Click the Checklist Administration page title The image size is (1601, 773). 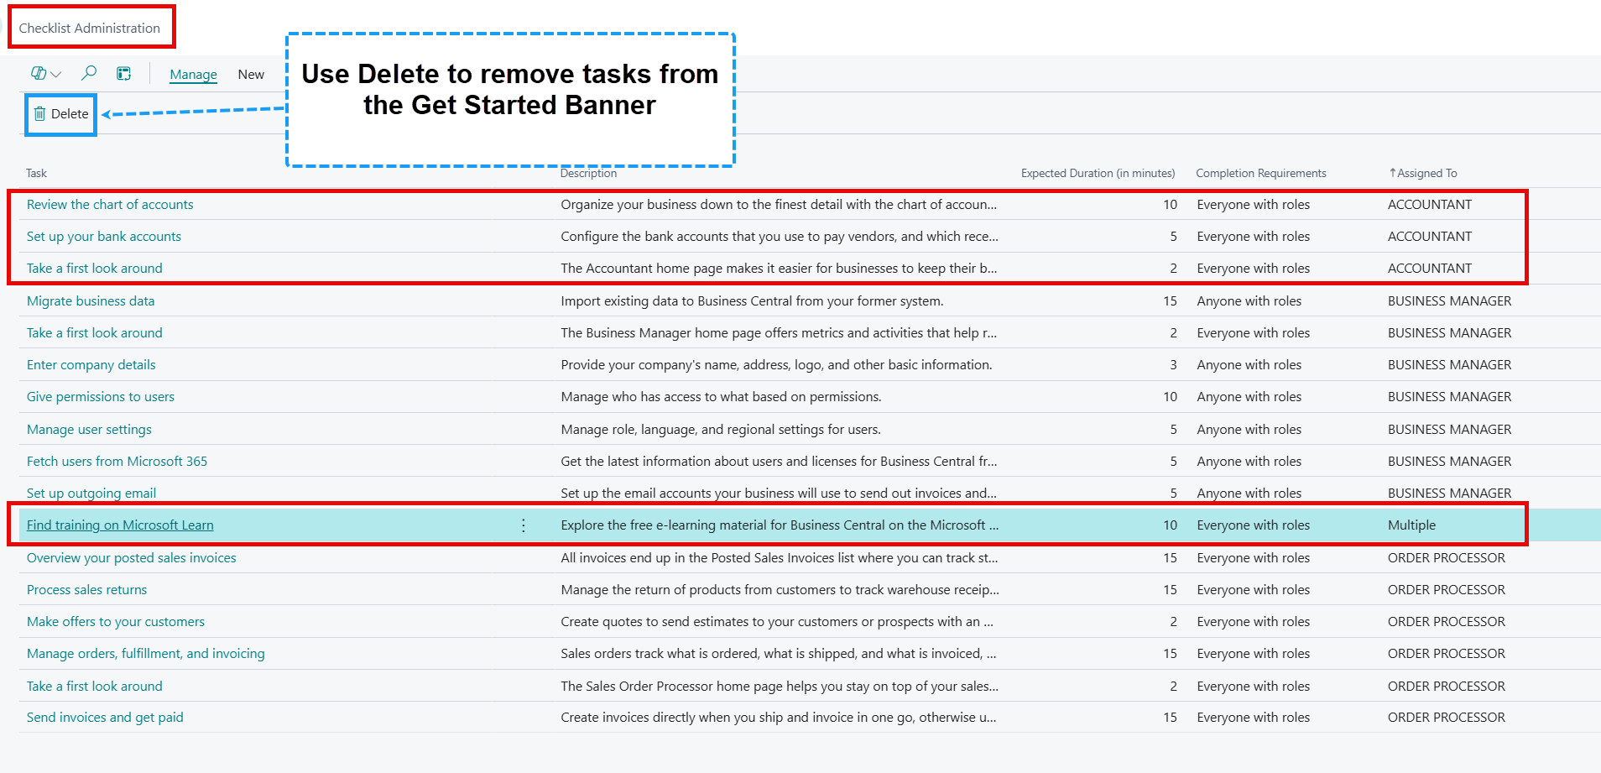89,27
